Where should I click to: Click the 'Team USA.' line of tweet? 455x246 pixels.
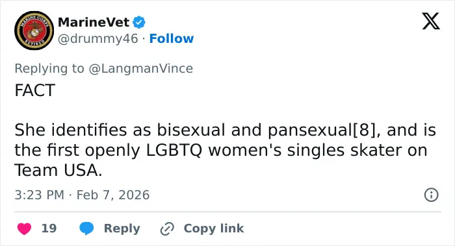[x=58, y=170]
